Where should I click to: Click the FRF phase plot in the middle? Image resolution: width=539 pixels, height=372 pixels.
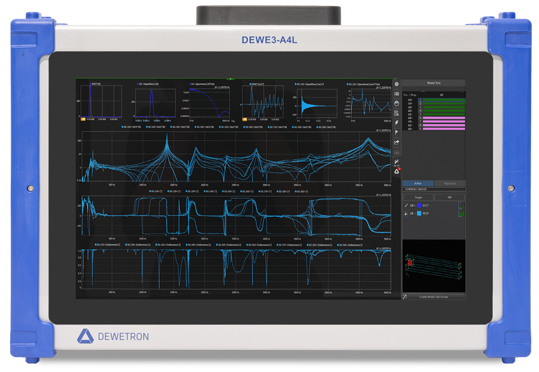236,216
